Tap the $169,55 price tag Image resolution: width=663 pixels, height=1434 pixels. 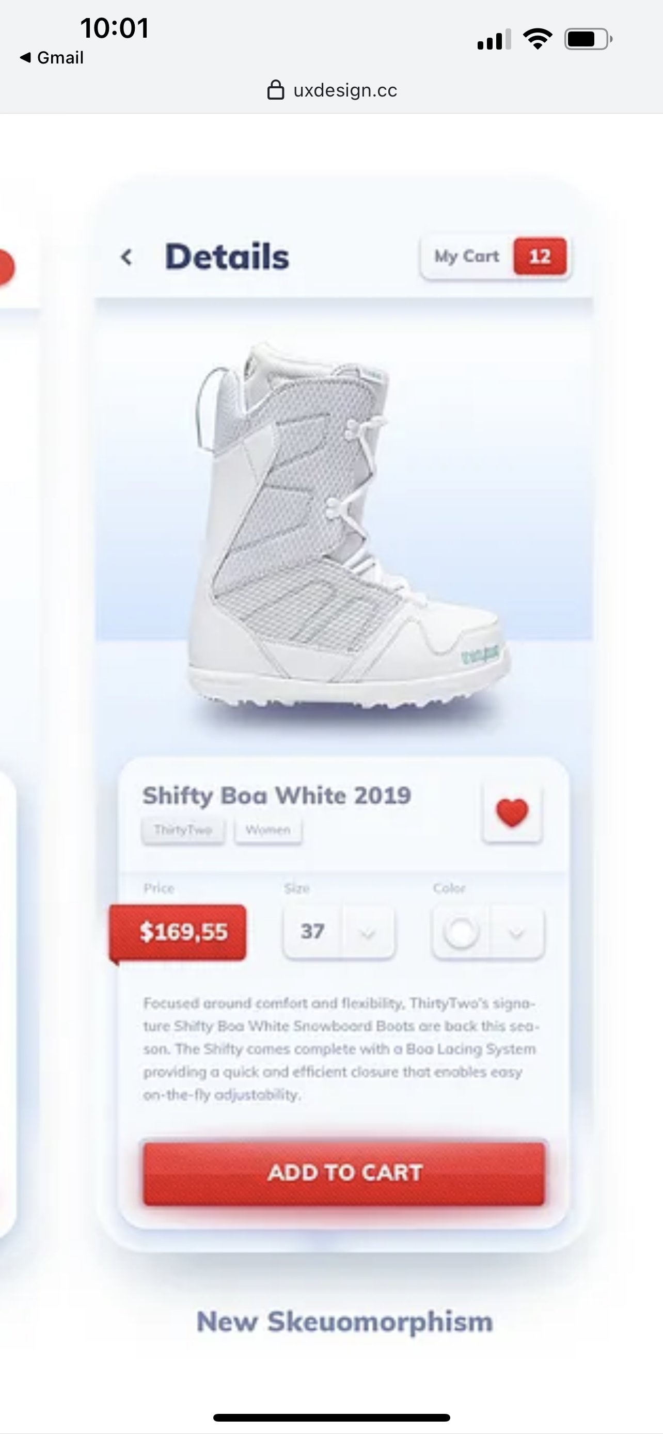coord(179,932)
